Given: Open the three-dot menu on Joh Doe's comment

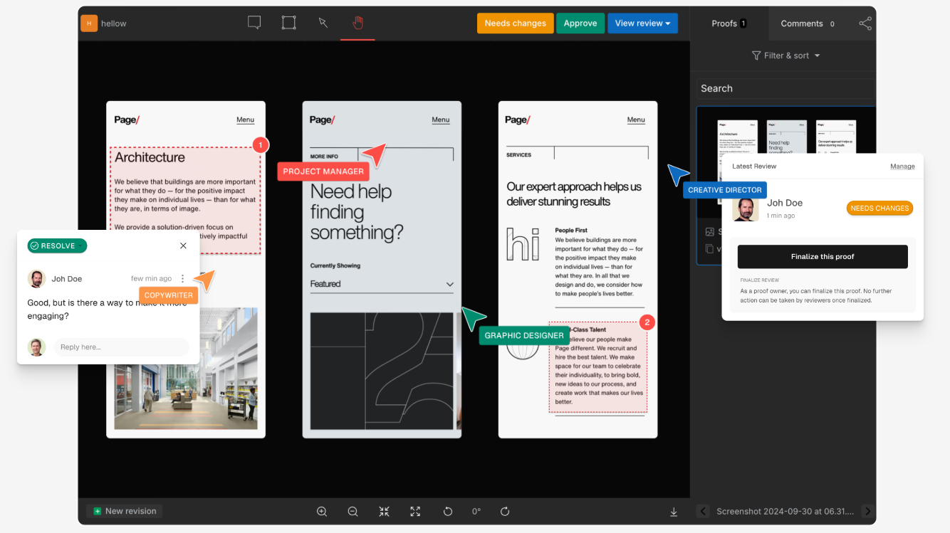Looking at the screenshot, I should coord(183,279).
